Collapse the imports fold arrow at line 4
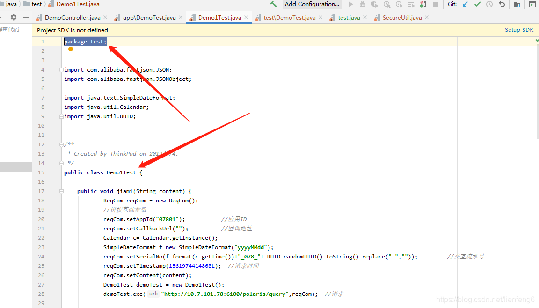539x308 pixels. [x=61, y=69]
